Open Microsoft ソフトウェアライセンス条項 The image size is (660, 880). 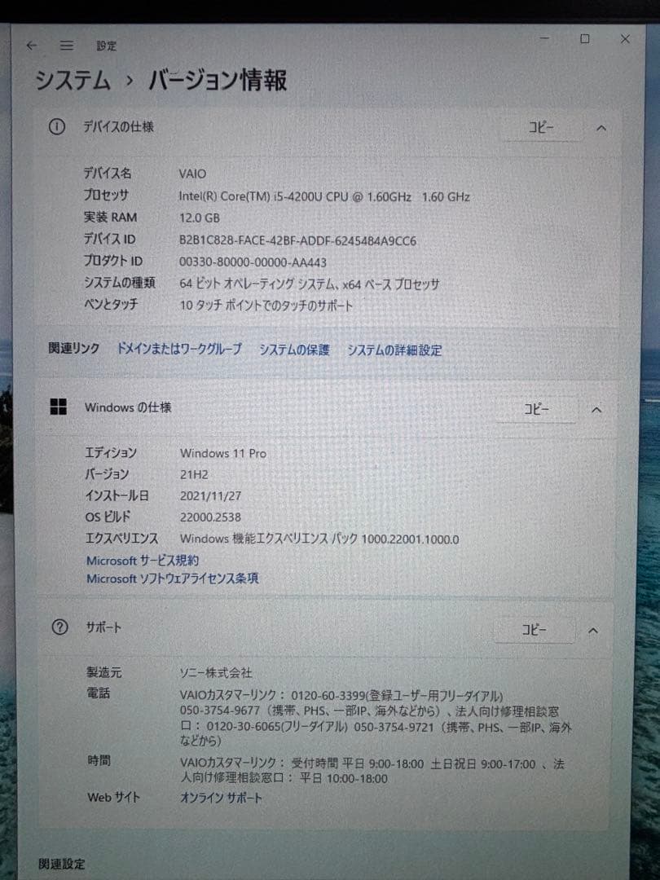tap(172, 579)
